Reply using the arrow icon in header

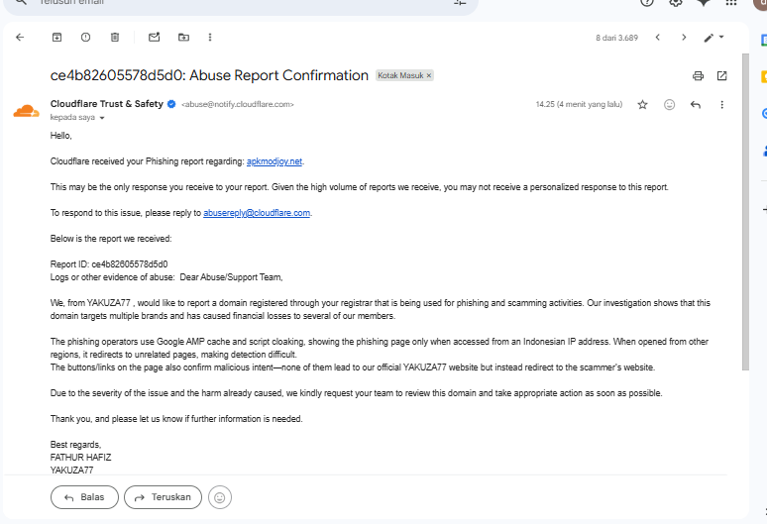click(x=695, y=105)
